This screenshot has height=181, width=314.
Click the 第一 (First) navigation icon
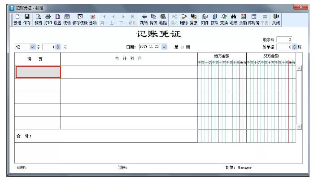(x=104, y=19)
